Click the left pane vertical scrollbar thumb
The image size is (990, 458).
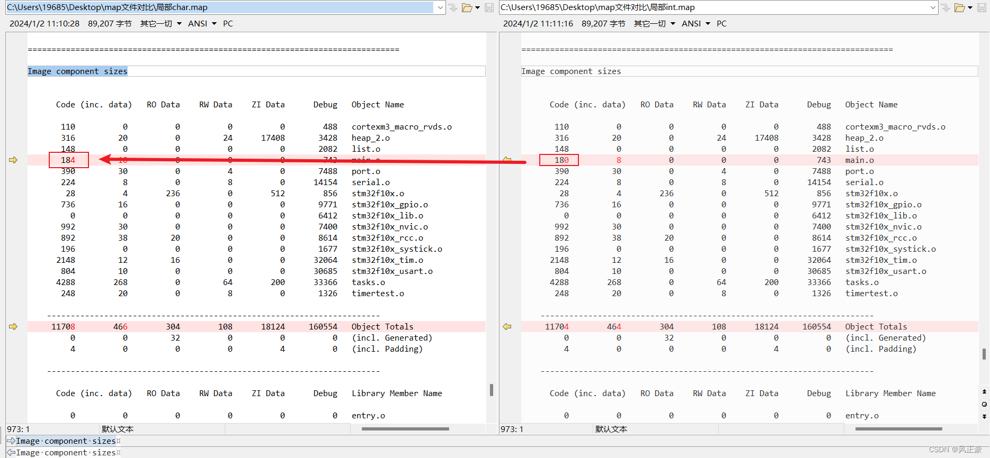492,390
